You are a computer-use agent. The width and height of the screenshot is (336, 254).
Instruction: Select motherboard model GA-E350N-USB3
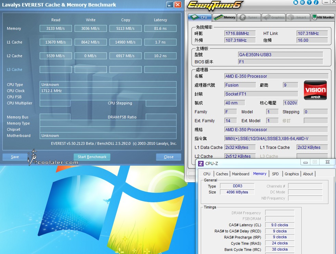click(280, 55)
